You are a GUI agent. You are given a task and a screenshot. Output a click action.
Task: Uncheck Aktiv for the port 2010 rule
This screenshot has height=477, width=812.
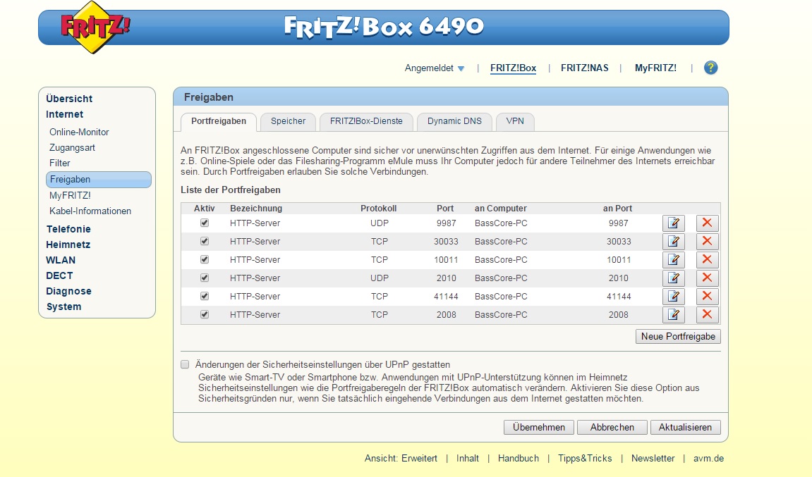click(x=205, y=278)
